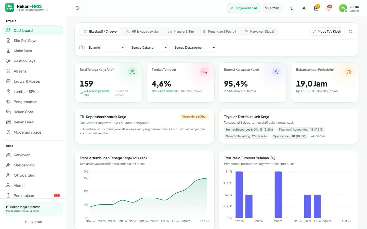Click the Alumni user-x icon
The height and width of the screenshot is (229, 367).
pyautogui.click(x=8, y=185)
